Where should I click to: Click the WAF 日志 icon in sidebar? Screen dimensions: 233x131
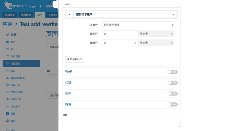point(7,99)
